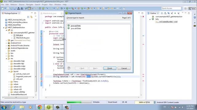Select the Outline tab
The image size is (197, 110).
point(153,13)
